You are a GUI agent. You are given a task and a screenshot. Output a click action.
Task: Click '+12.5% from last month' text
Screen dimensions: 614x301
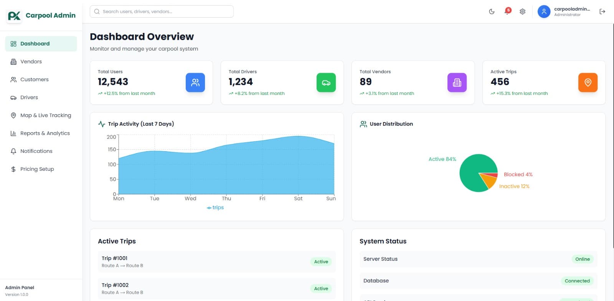point(129,93)
